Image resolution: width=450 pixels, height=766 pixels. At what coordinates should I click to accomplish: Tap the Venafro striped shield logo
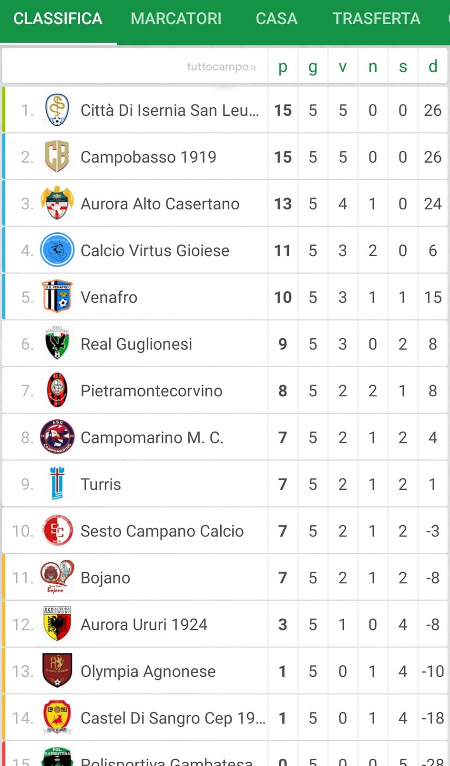(x=57, y=297)
